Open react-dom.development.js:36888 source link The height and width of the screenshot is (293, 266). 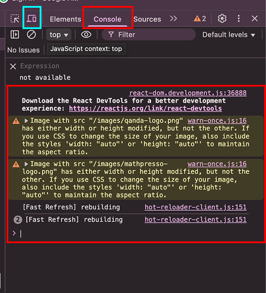[x=188, y=93]
